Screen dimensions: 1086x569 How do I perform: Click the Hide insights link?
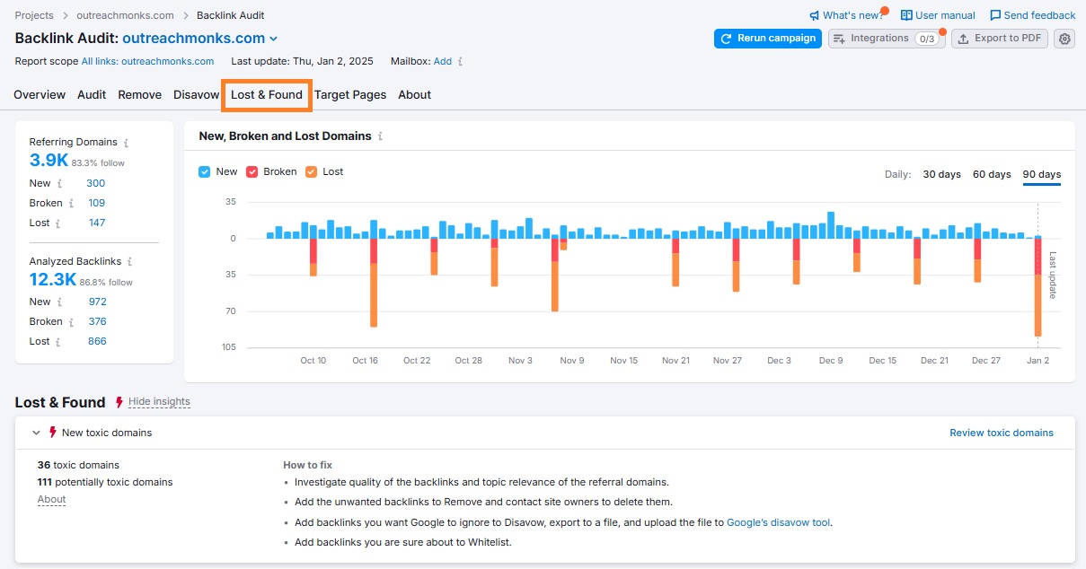[x=159, y=402]
